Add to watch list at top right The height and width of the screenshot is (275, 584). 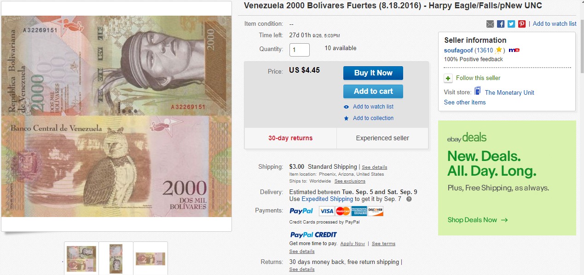point(555,24)
